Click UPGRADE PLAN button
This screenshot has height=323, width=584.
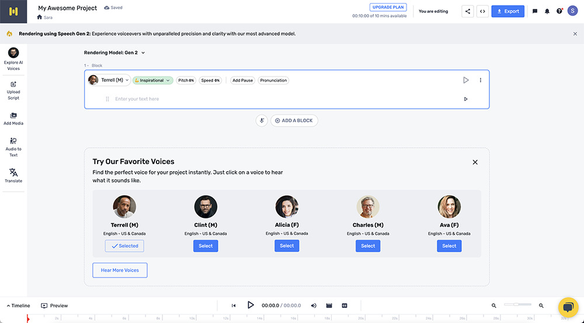point(388,7)
